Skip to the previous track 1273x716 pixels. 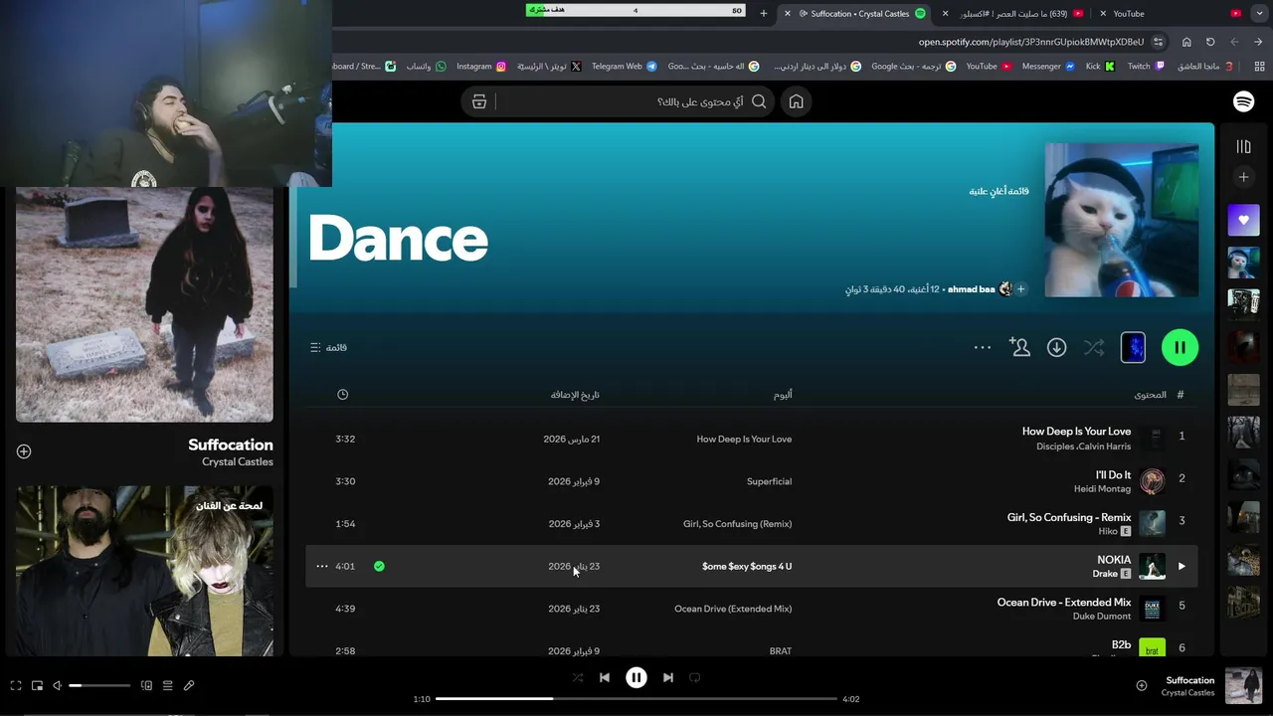[x=605, y=677]
